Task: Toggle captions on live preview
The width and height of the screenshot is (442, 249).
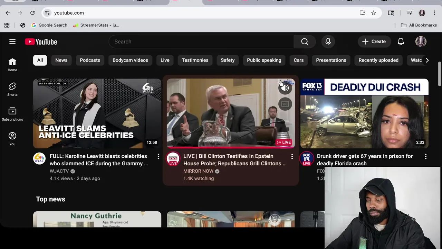Action: [x=285, y=104]
